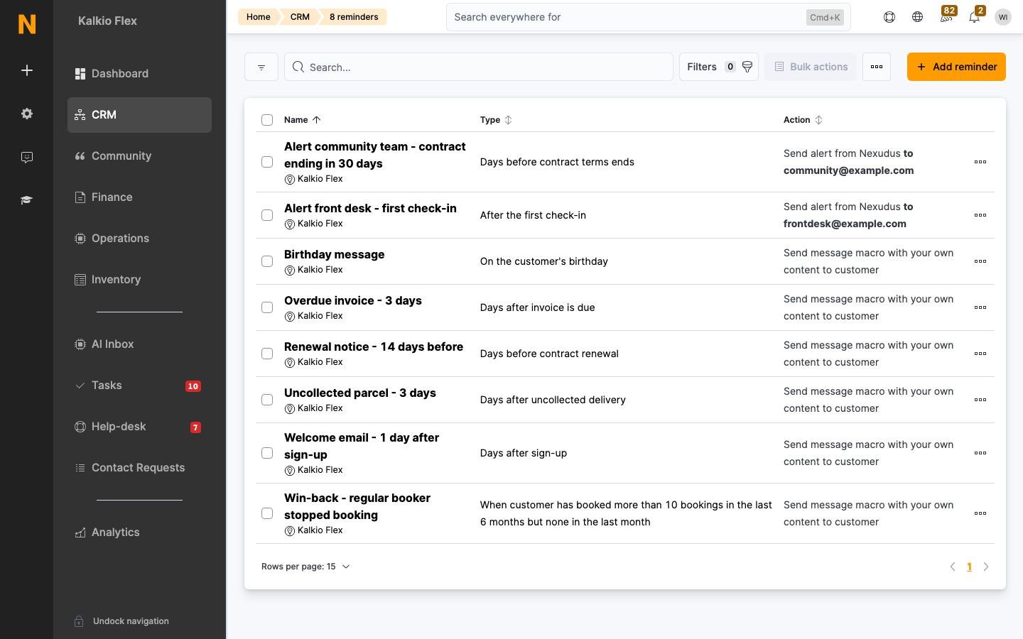Click the notifications bell icon
This screenshot has width=1023, height=639.
[974, 17]
